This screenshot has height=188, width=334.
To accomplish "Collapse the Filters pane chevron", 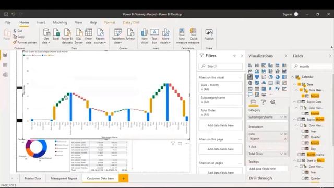I will click(x=242, y=56).
